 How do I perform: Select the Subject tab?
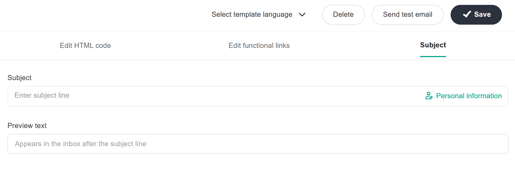click(433, 45)
